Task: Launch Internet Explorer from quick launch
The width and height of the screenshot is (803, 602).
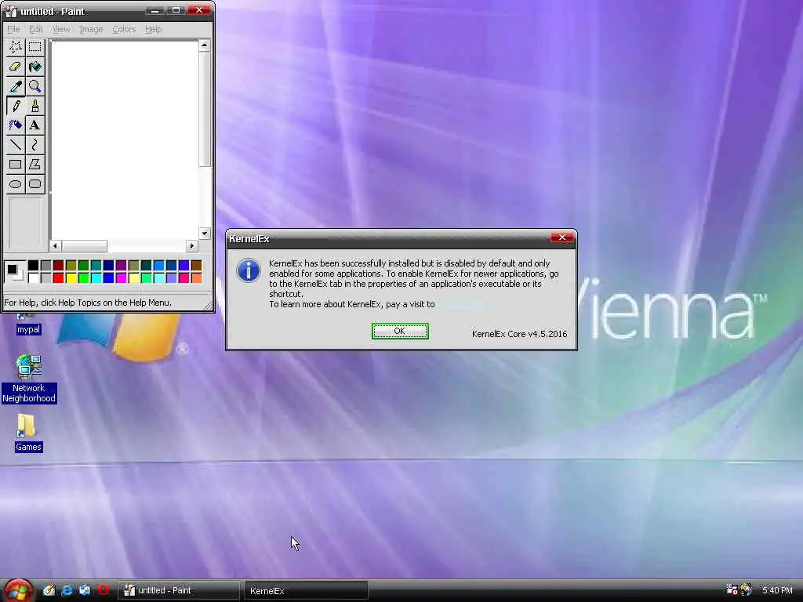Action: [x=67, y=590]
